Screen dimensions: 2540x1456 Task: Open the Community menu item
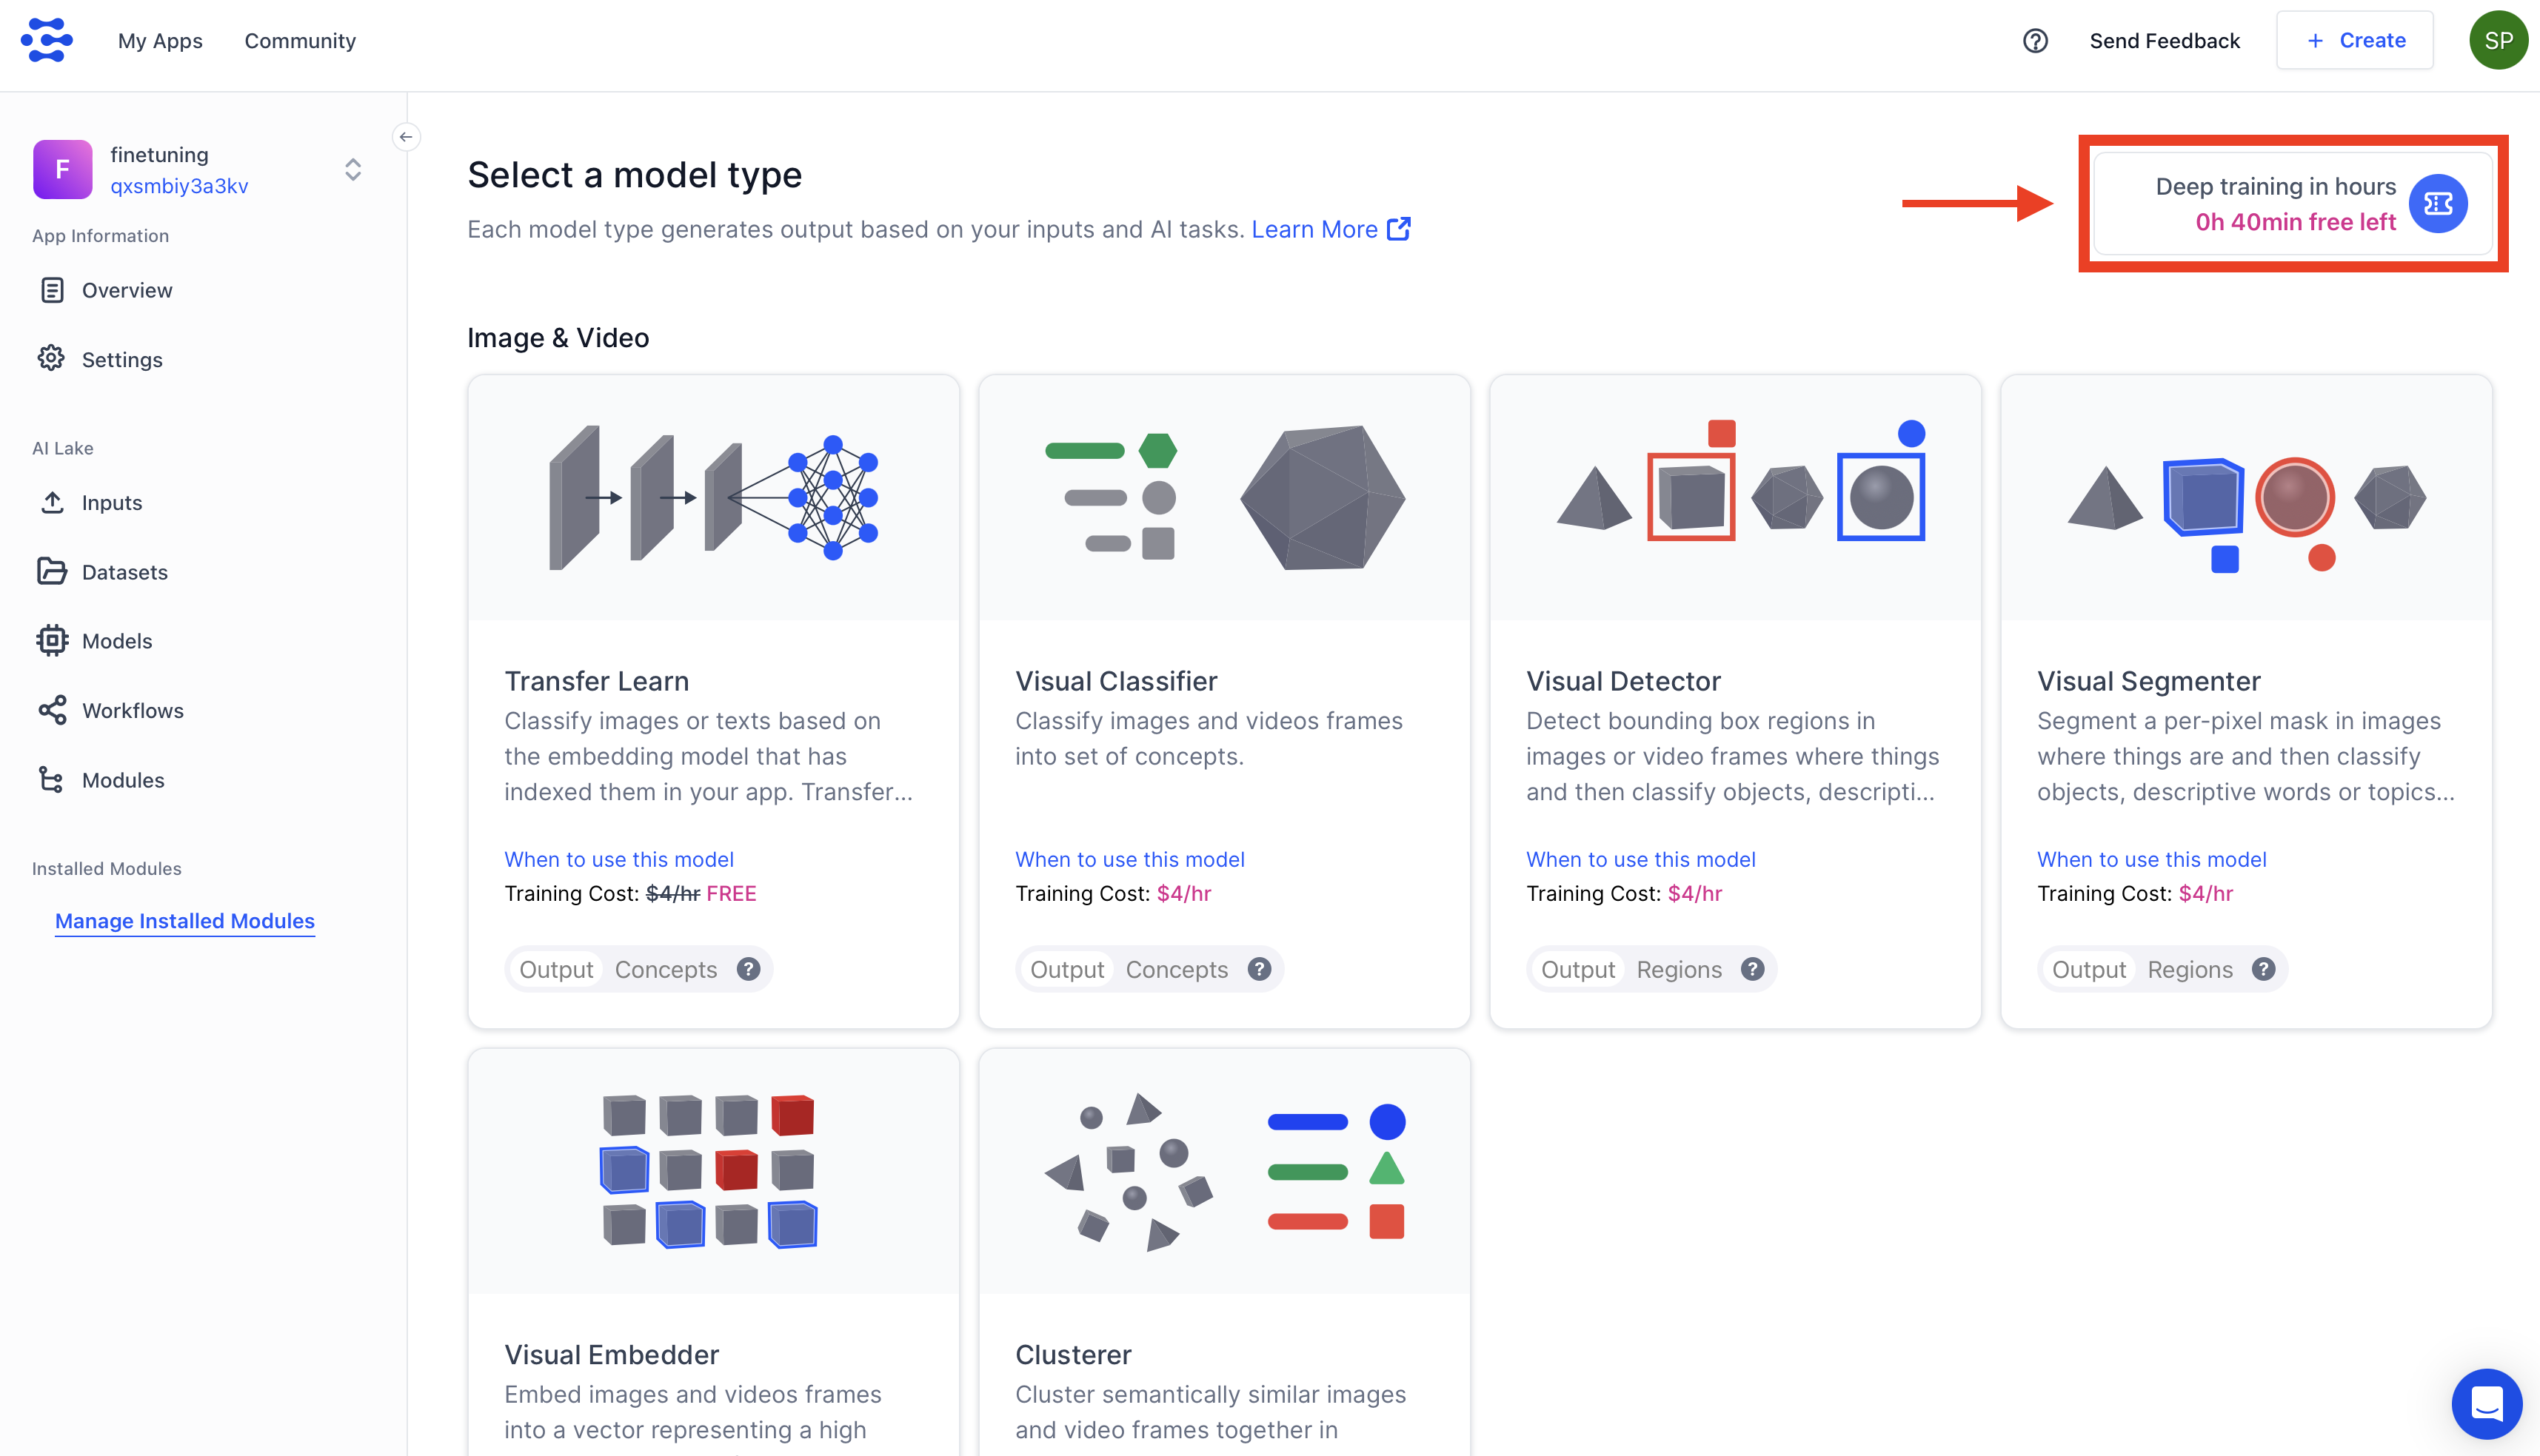tap(300, 41)
